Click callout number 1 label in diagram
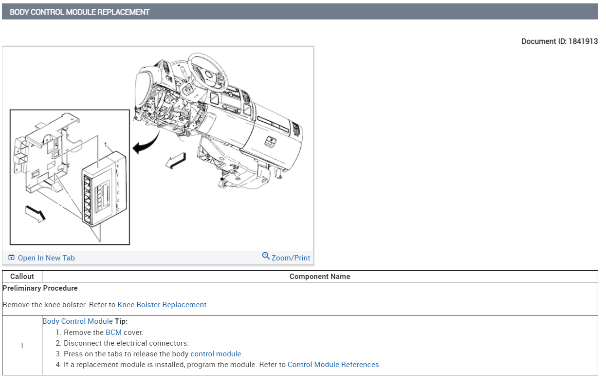 tap(105, 145)
